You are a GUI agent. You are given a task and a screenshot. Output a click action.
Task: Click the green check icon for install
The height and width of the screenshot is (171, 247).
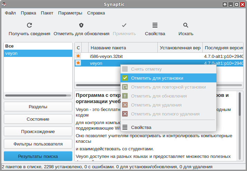pyautogui.click(x=125, y=78)
